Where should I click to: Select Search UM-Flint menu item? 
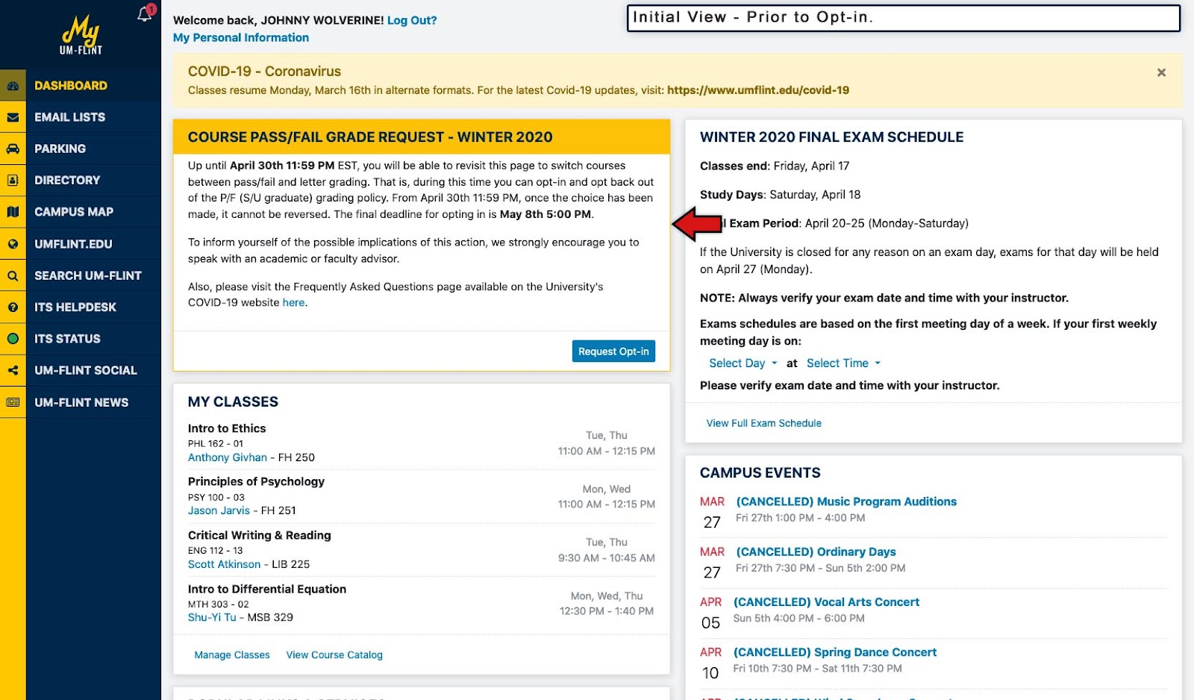(88, 275)
